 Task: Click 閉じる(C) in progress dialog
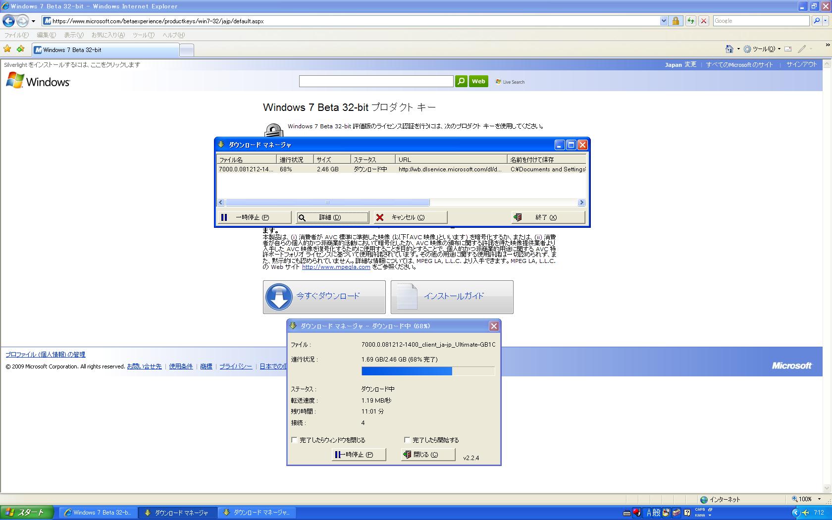coord(428,455)
